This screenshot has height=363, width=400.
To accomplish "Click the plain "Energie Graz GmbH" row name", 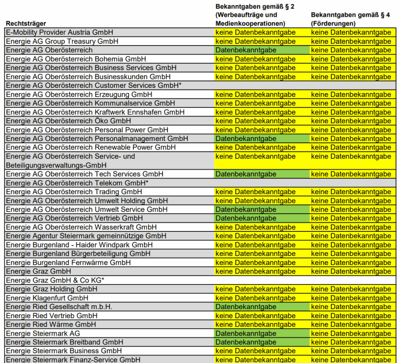I will [39, 271].
